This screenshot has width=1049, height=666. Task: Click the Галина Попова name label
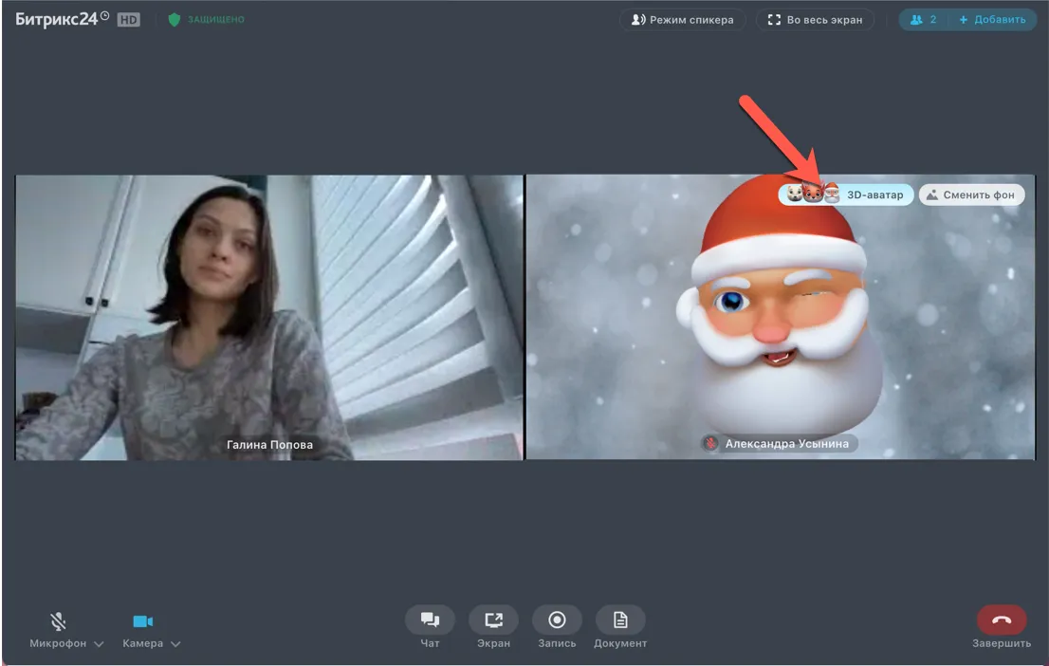269,444
